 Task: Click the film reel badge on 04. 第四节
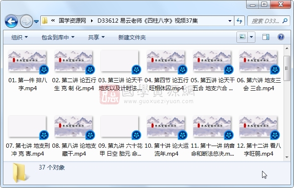tap(182, 70)
